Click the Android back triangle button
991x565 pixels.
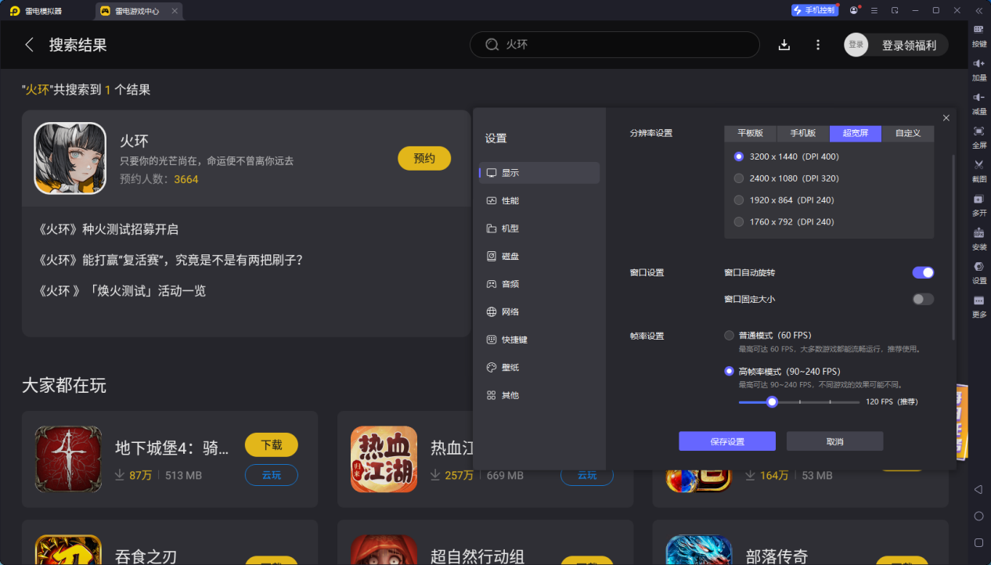click(x=978, y=489)
